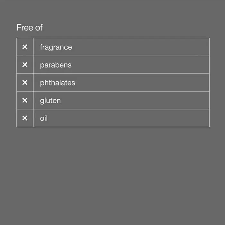Screen dimensions: 225x225
Task: Click the Free of heading
Action: (30, 27)
